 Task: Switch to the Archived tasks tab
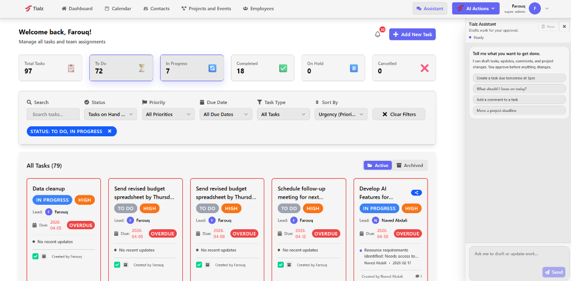[410, 165]
